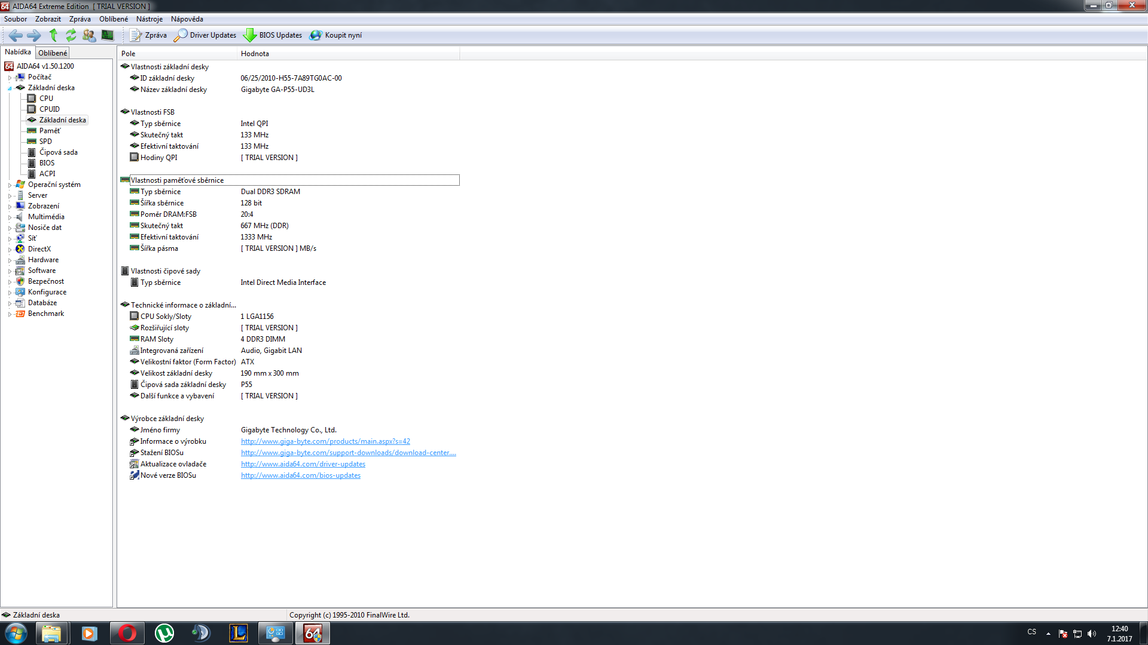
Task: Select AIDA64 v1.50.1200 root node
Action: coord(45,66)
